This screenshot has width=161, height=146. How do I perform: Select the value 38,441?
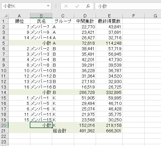click(85, 49)
